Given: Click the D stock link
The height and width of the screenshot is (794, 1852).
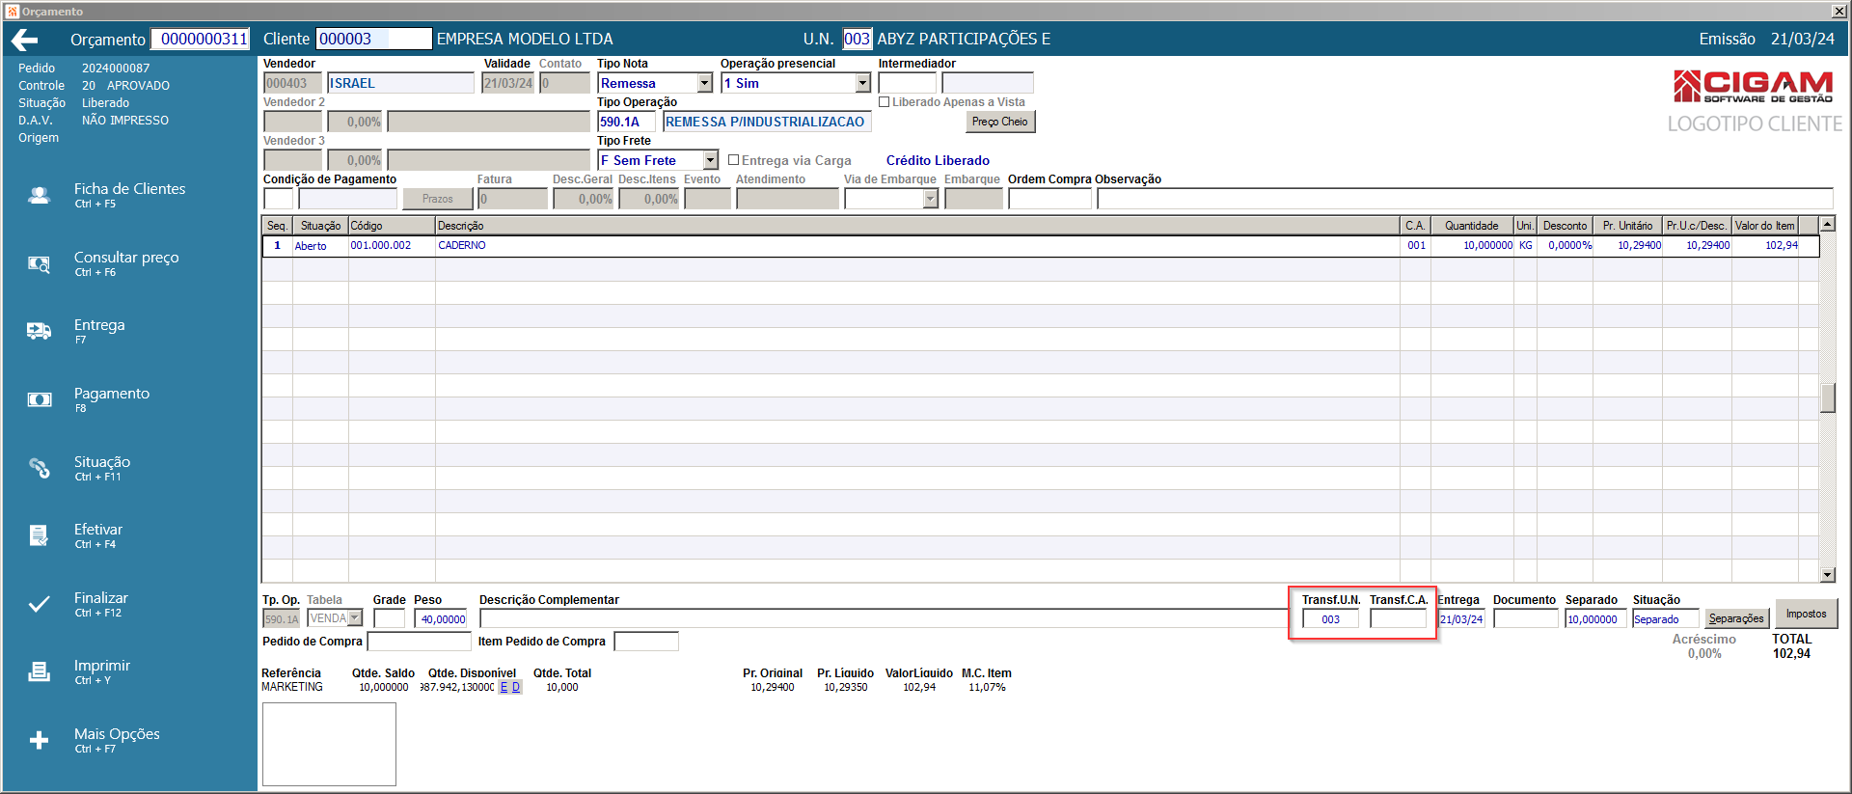Looking at the screenshot, I should click(516, 687).
